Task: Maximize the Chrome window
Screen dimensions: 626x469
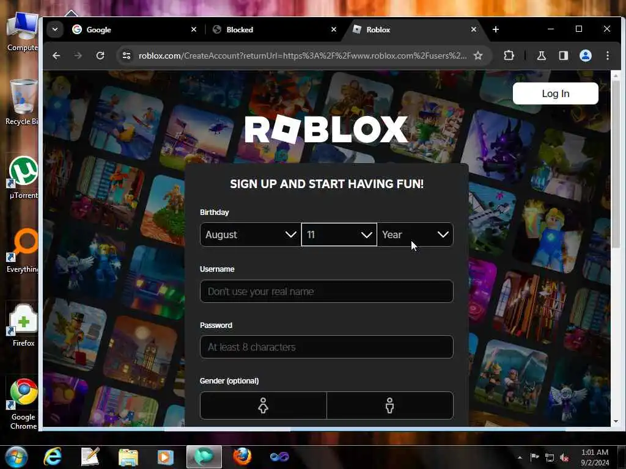Action: tap(578, 29)
